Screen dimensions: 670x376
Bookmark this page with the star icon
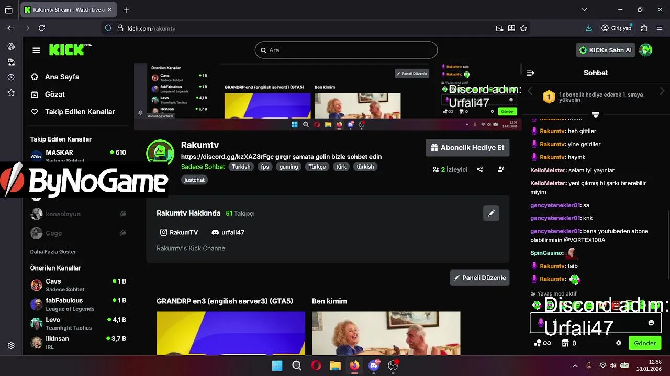[x=523, y=28]
